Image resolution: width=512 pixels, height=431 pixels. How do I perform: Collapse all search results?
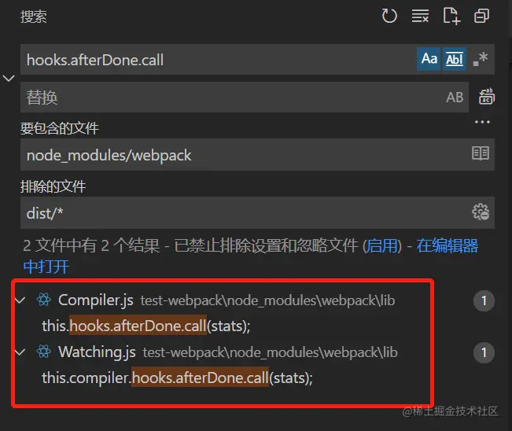coord(481,16)
